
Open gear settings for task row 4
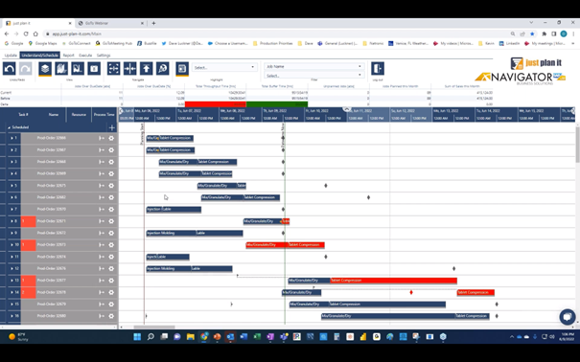pyautogui.click(x=111, y=173)
